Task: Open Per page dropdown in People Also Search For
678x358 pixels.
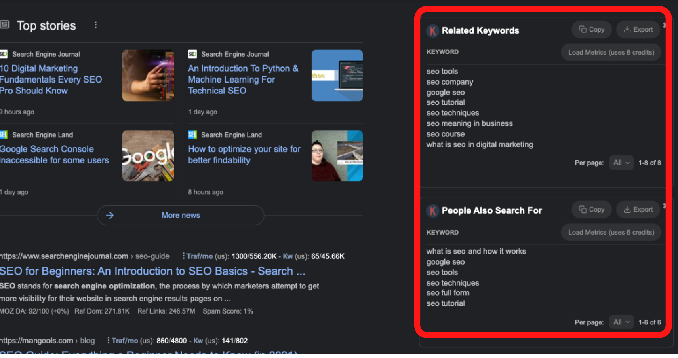Action: 621,322
